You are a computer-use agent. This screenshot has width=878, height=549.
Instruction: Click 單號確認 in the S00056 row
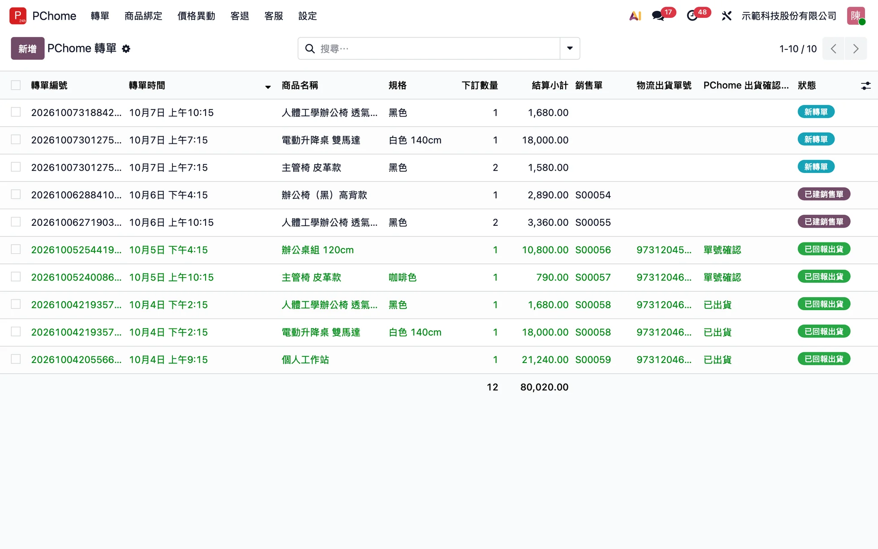click(722, 250)
